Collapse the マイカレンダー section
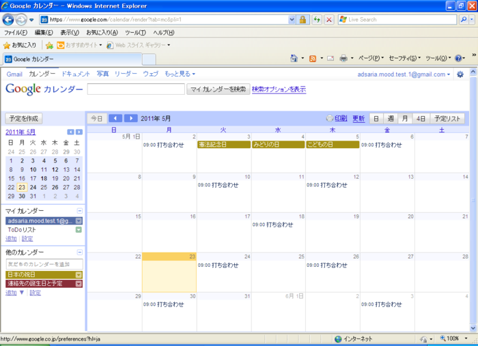 80,211
